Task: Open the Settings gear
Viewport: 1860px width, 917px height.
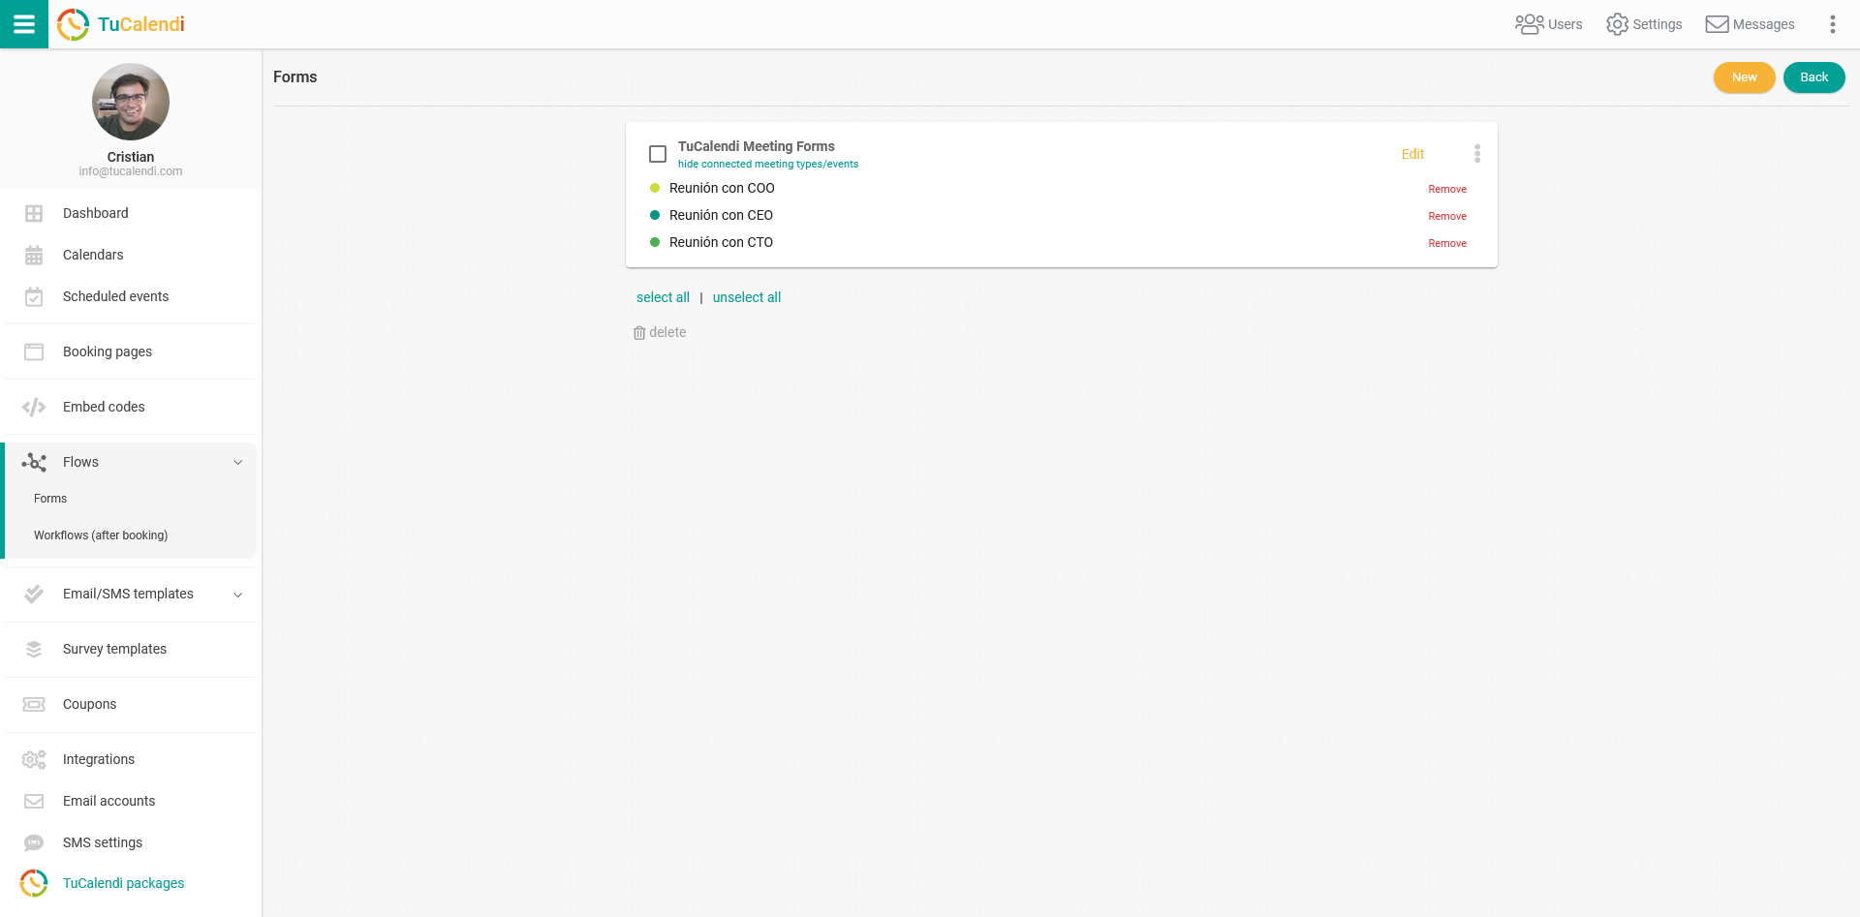Action: click(x=1644, y=24)
